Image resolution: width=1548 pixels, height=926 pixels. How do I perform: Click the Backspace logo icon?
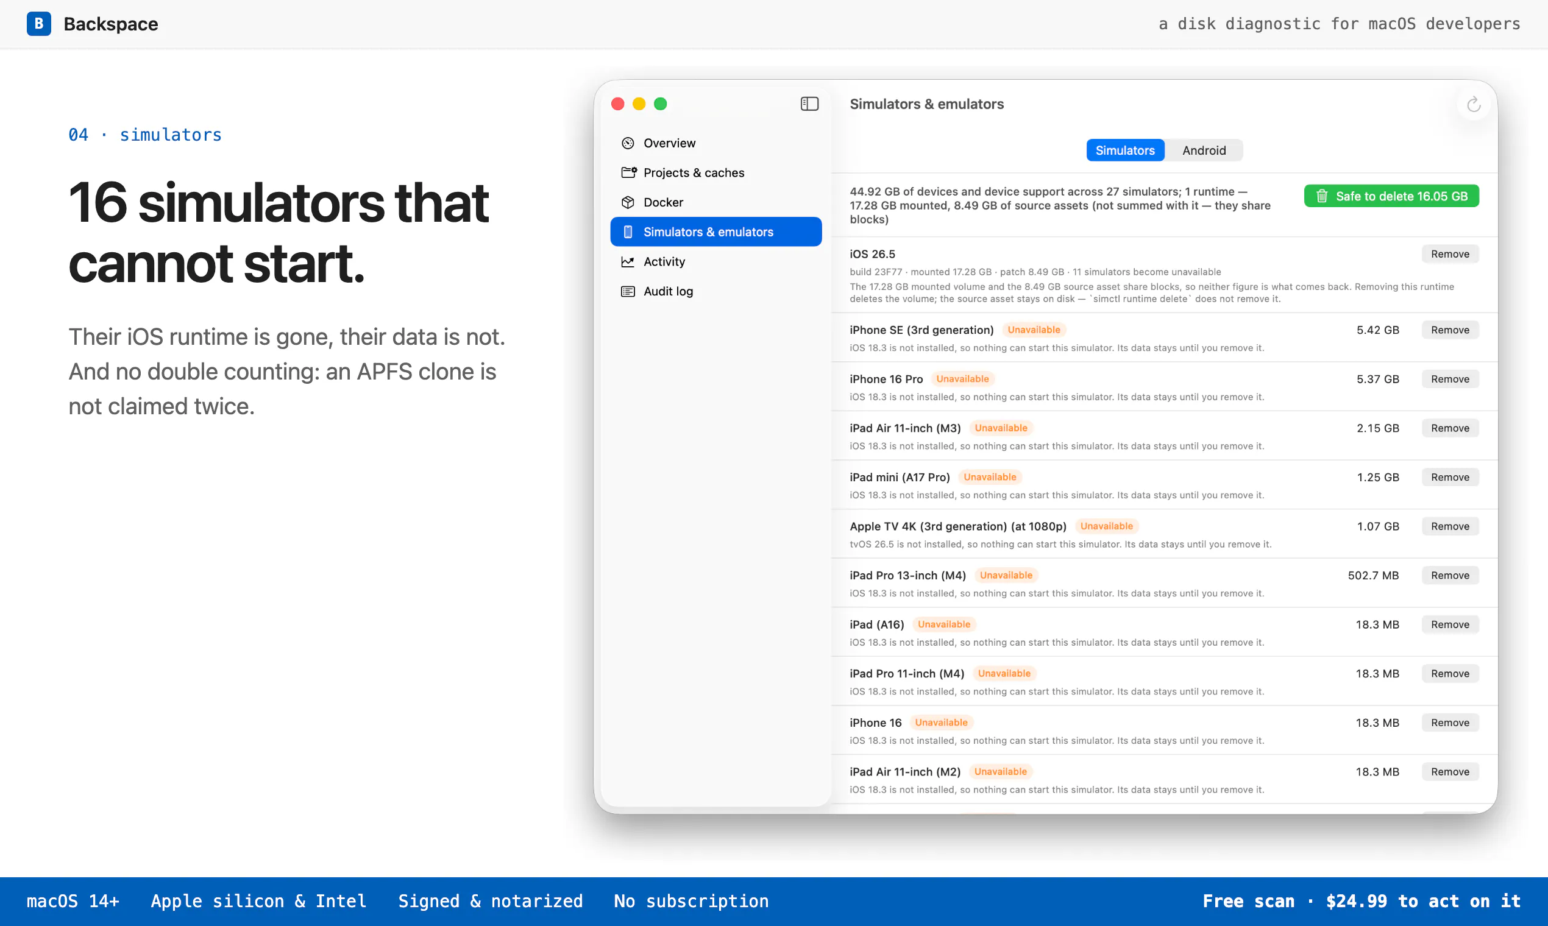tap(39, 24)
